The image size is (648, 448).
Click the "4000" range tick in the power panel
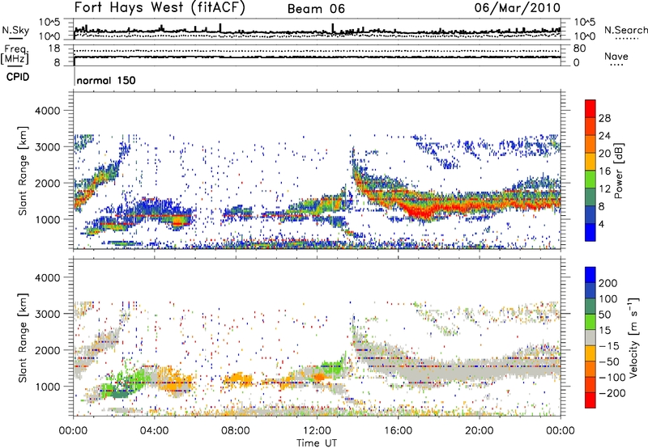(48, 111)
